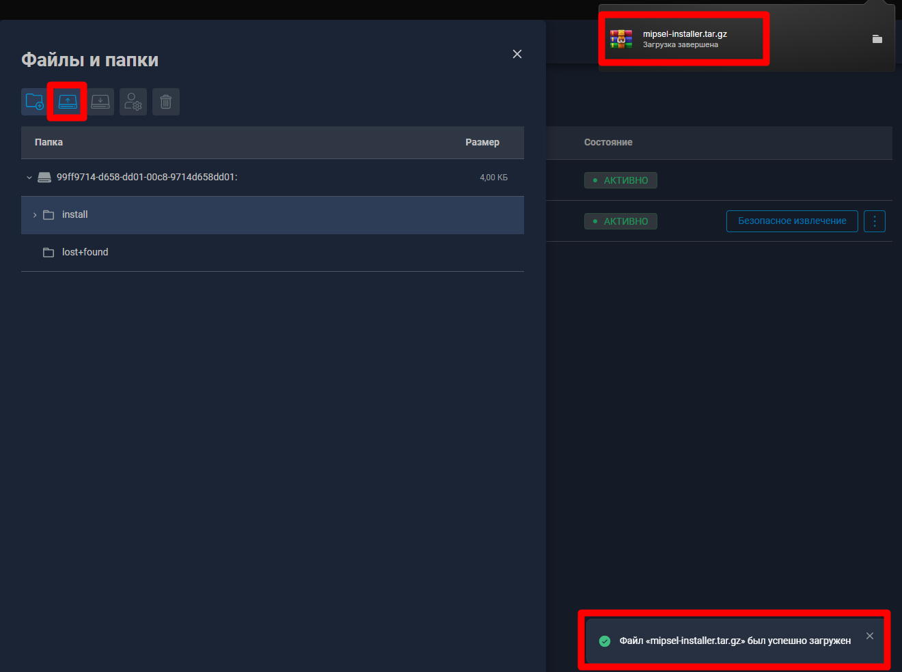902x672 pixels.
Task: Click the Состояние column header
Action: tap(608, 142)
